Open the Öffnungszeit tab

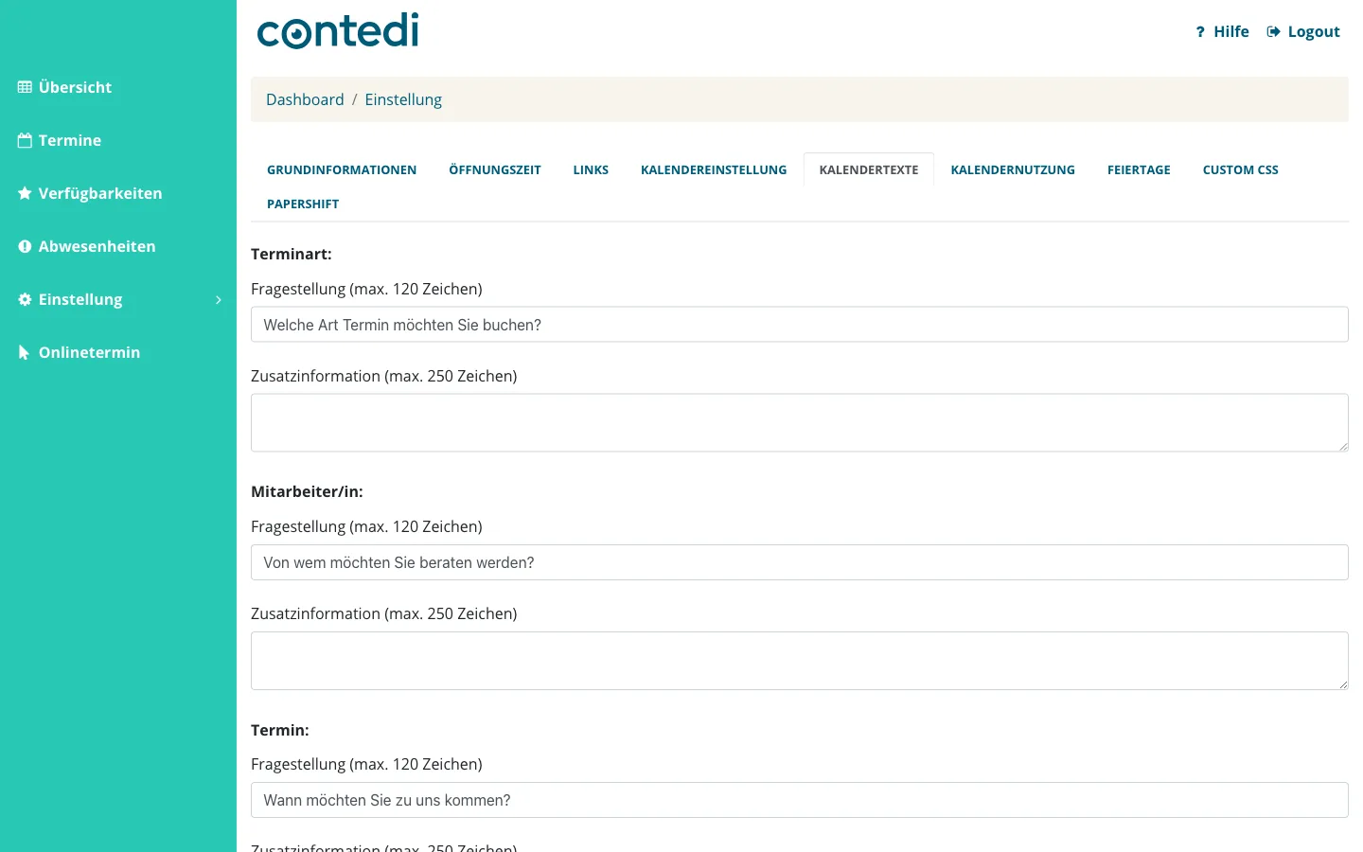click(x=495, y=169)
